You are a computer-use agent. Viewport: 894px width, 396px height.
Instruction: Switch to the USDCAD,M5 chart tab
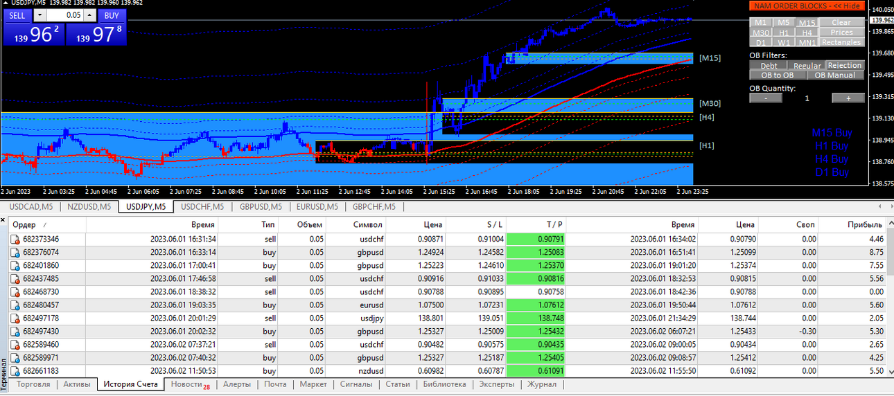click(x=32, y=206)
